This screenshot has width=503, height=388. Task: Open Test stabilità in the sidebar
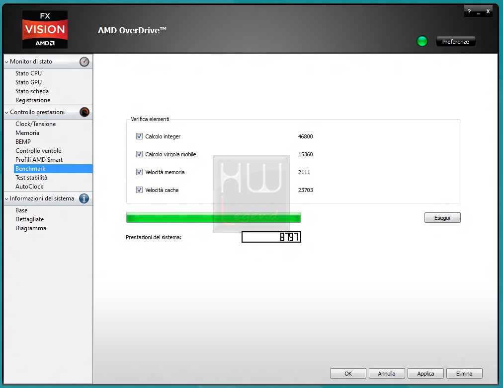click(x=31, y=178)
